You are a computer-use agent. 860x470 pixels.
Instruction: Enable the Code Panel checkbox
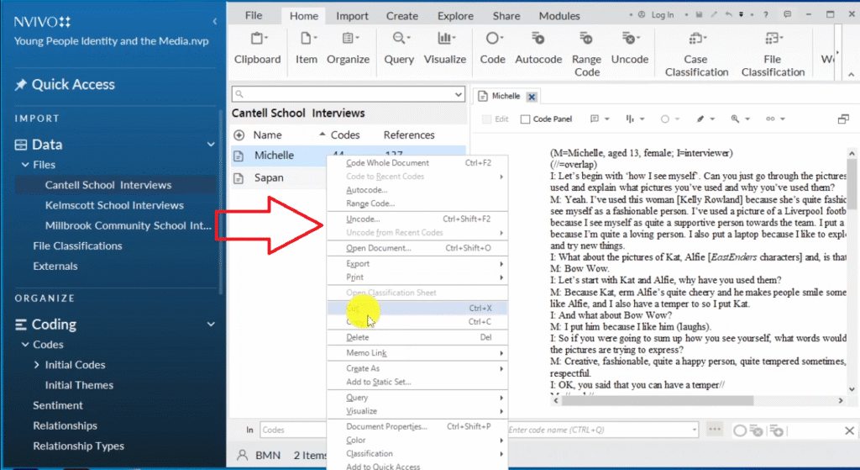coord(526,119)
